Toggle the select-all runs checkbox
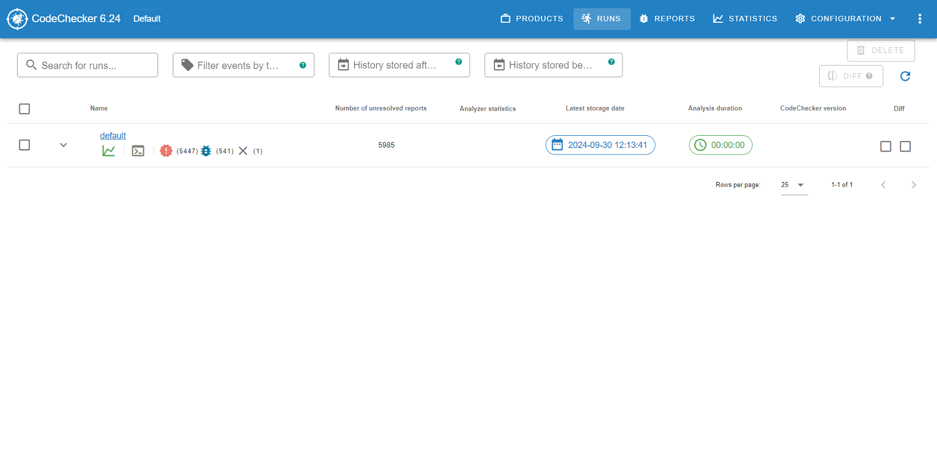The height and width of the screenshot is (456, 937). (x=25, y=109)
